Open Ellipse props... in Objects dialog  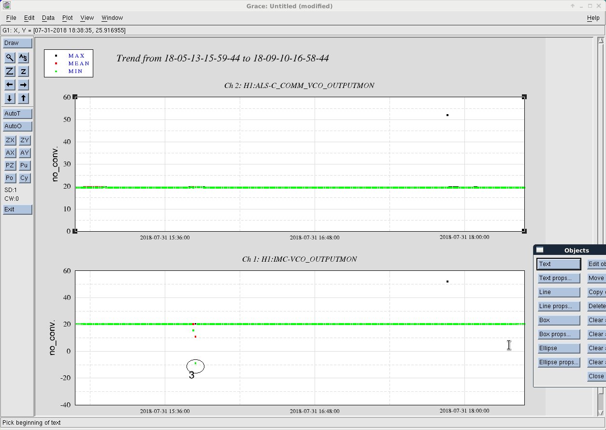tap(559, 362)
